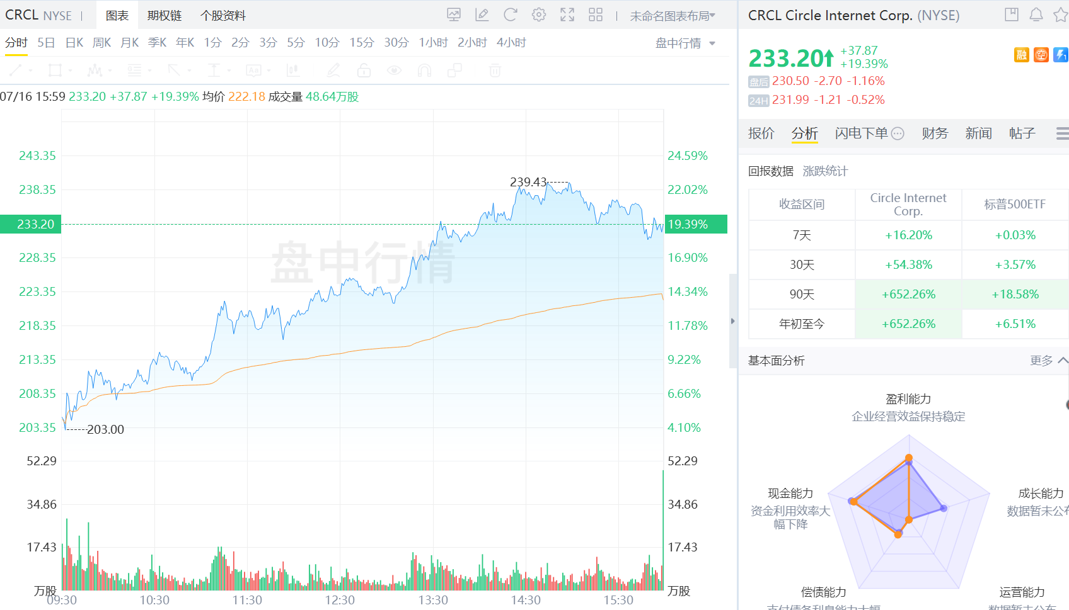Toggle favorite star for CRCL
The height and width of the screenshot is (610, 1069).
click(1062, 14)
